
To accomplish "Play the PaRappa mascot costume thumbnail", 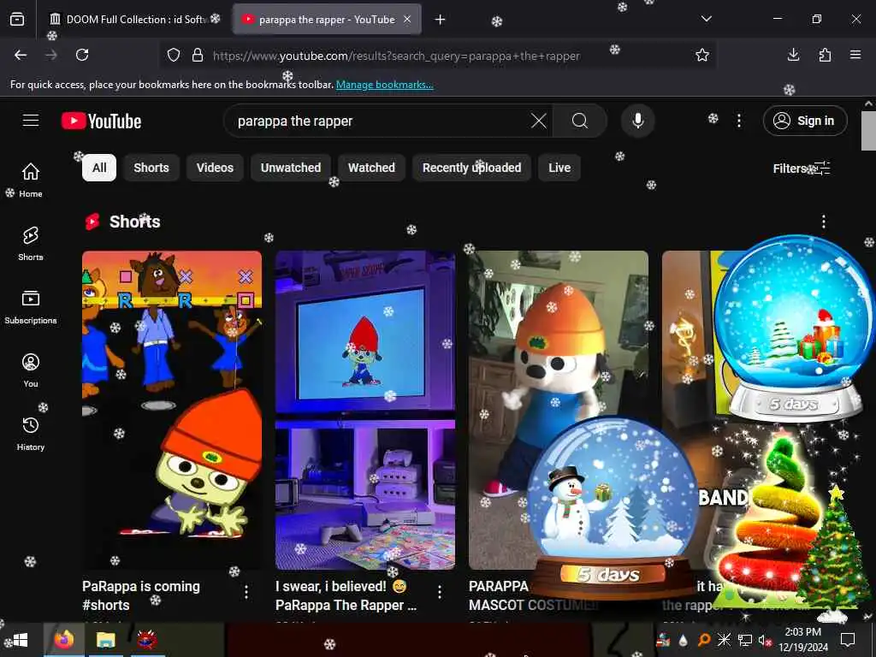I will [559, 410].
